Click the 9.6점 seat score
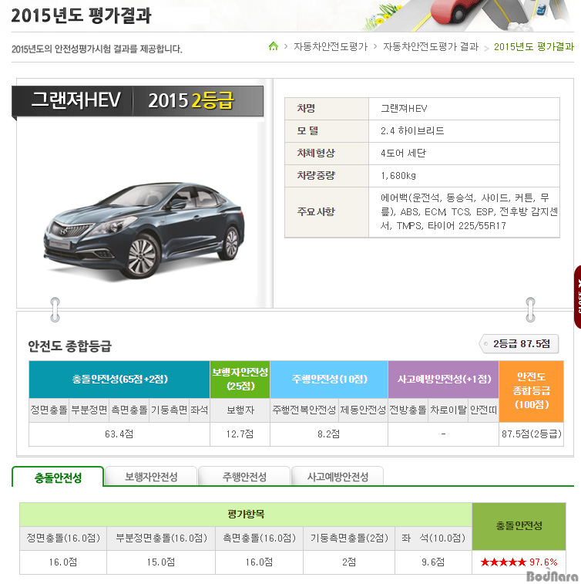 tap(433, 562)
